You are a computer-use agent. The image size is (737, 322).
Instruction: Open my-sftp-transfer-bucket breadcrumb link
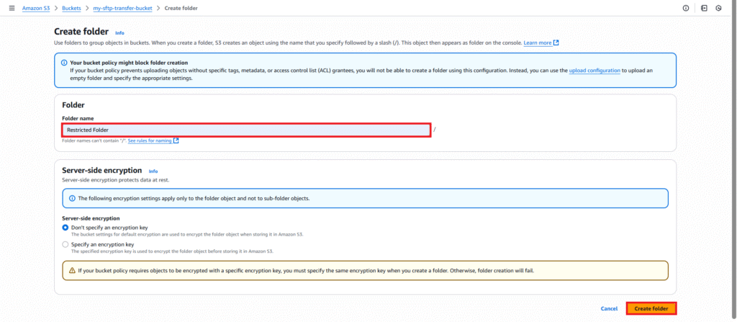click(x=122, y=9)
